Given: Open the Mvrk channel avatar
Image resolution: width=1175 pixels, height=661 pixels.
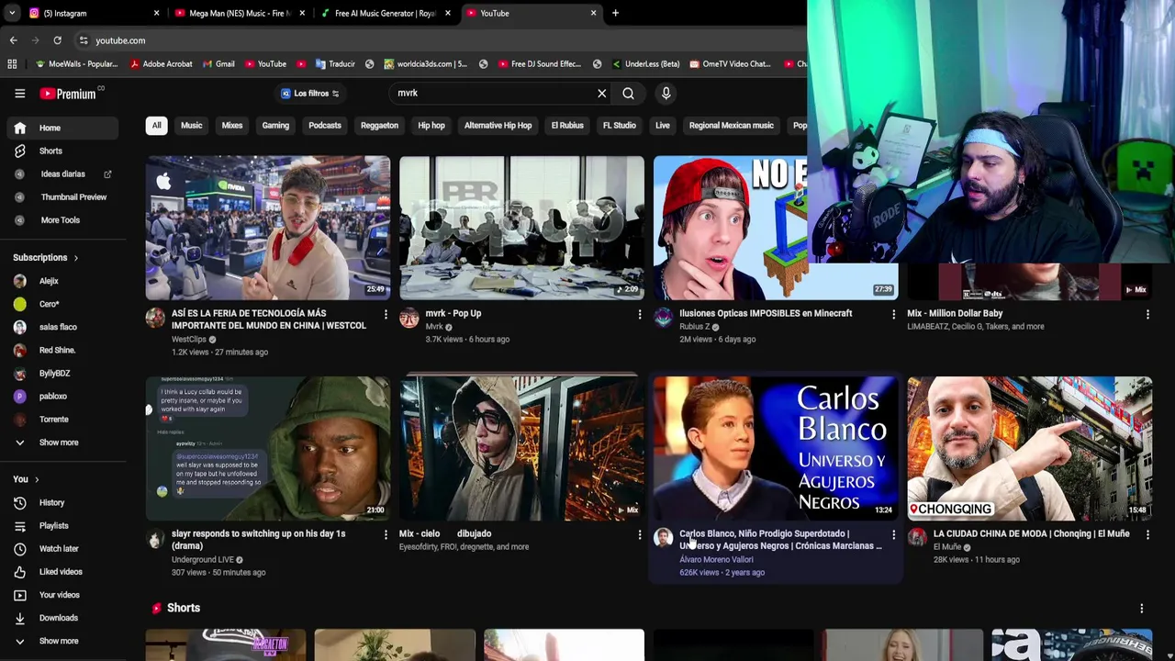Looking at the screenshot, I should pos(409,319).
